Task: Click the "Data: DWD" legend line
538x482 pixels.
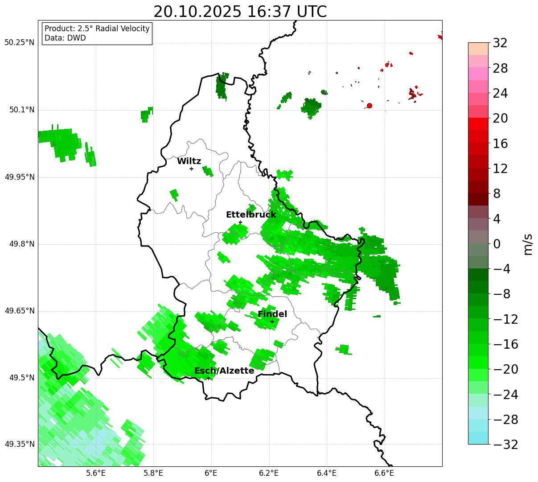Action: tap(65, 38)
